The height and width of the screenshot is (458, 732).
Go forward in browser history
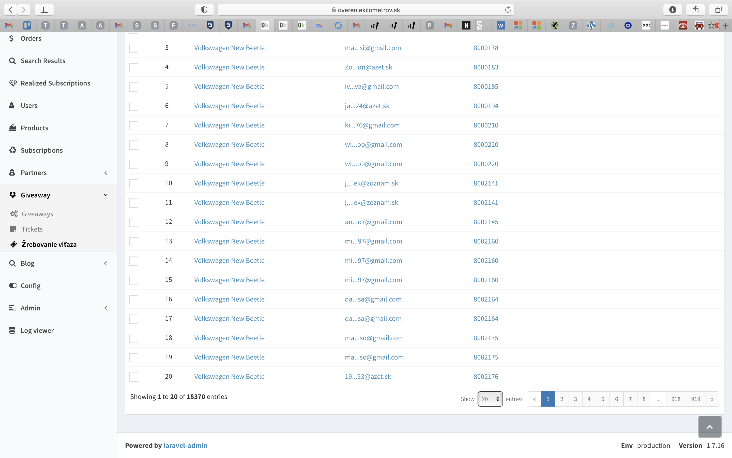point(24,10)
